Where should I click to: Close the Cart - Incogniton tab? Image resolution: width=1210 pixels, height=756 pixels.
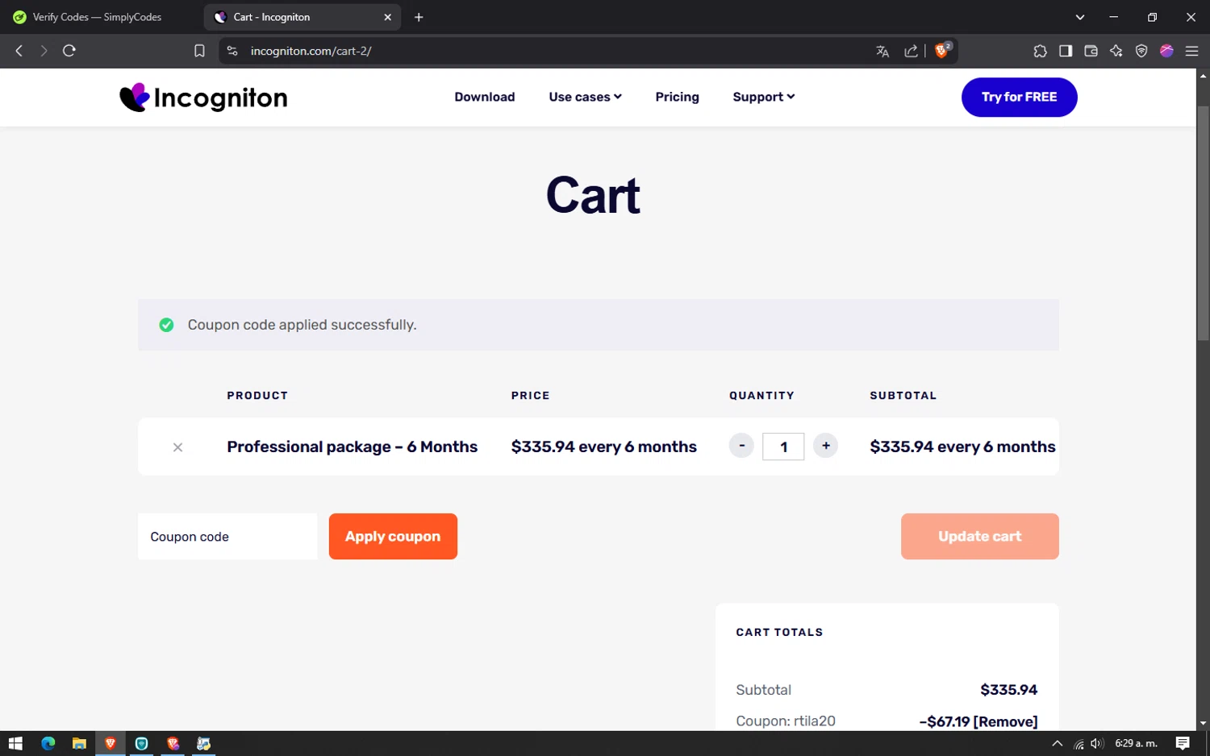point(387,17)
